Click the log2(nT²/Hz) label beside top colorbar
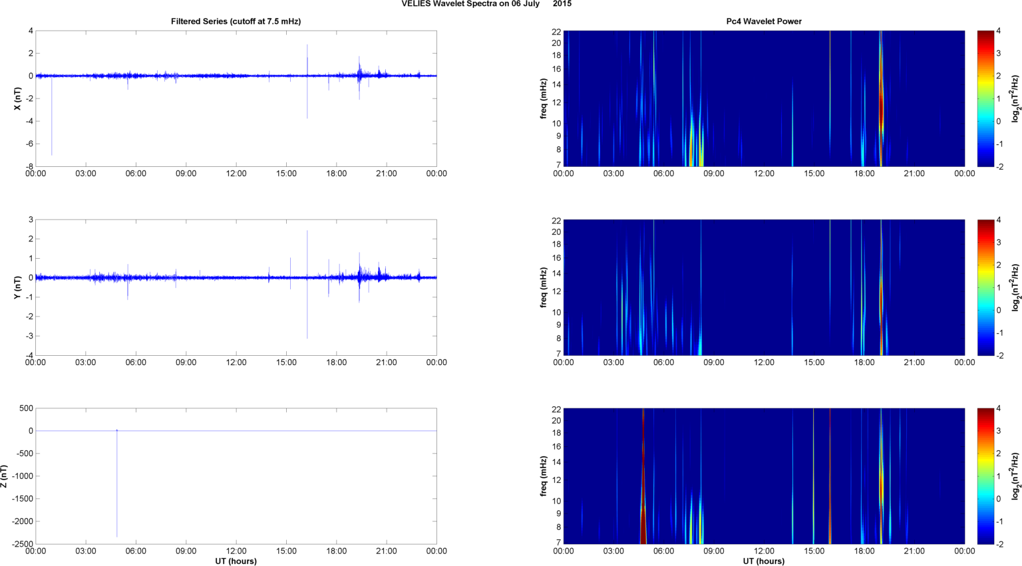1022x566 pixels. pyautogui.click(x=1015, y=98)
